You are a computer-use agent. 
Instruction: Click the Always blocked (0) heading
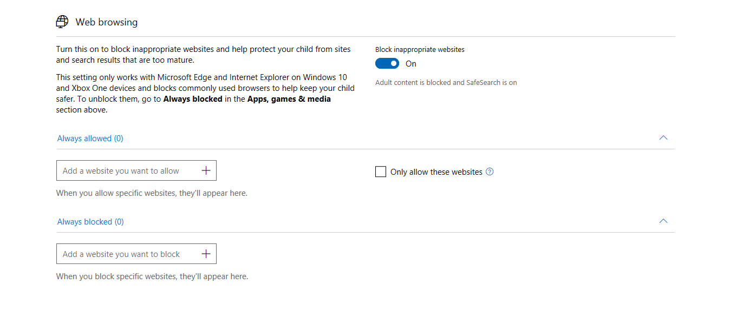90,222
